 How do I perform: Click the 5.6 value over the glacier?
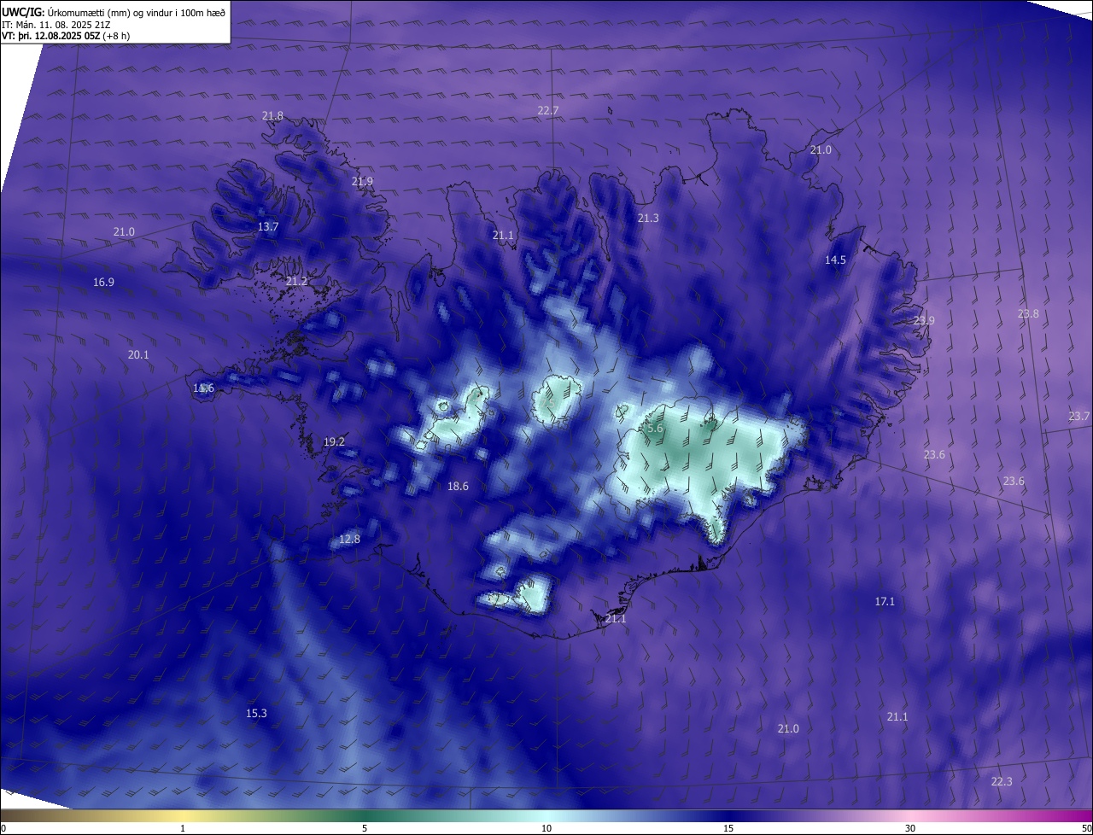[x=654, y=428]
